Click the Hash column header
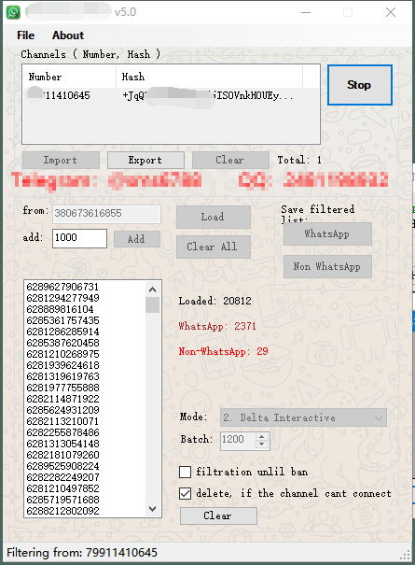The image size is (415, 565). coord(209,77)
